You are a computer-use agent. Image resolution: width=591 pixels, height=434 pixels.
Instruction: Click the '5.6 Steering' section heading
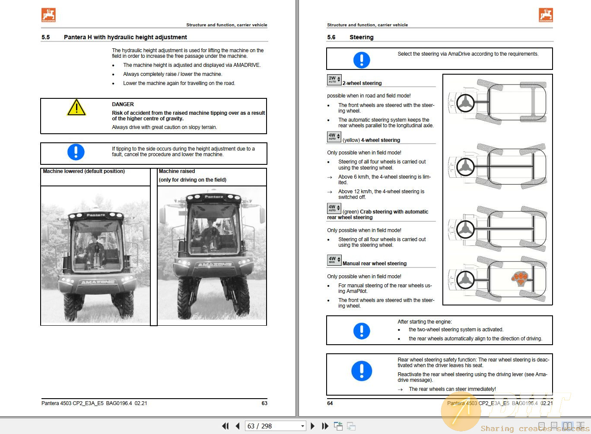coord(350,37)
